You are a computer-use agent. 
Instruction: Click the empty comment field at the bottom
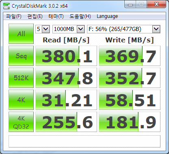[x=84, y=141]
